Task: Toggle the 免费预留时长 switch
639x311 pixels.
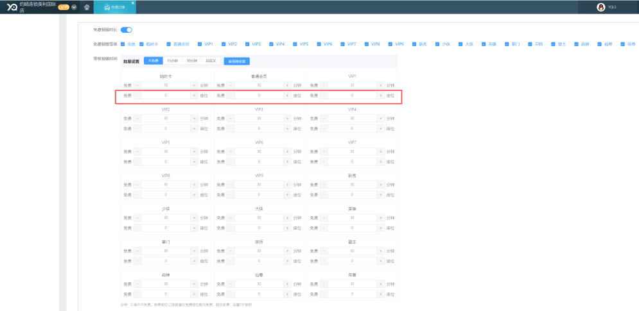Action: pos(127,29)
